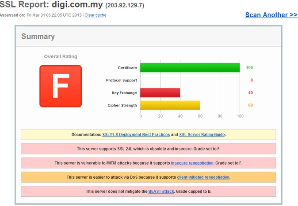Click the Overall Rating label
Viewport: 298px width, 206px height.
(61, 56)
